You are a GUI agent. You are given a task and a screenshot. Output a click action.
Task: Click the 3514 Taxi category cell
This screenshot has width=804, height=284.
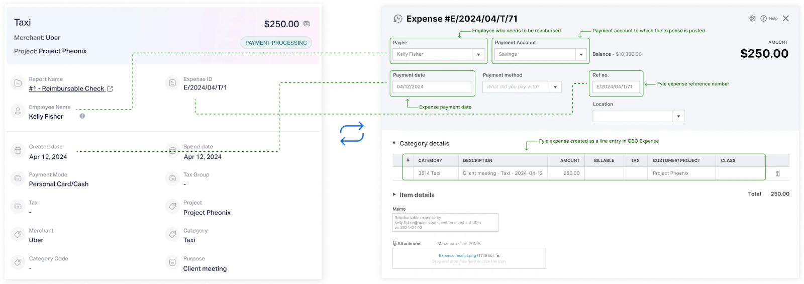click(x=437, y=173)
